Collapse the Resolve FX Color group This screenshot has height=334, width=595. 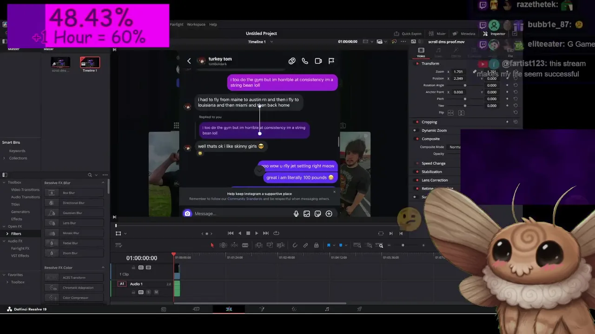103,268
